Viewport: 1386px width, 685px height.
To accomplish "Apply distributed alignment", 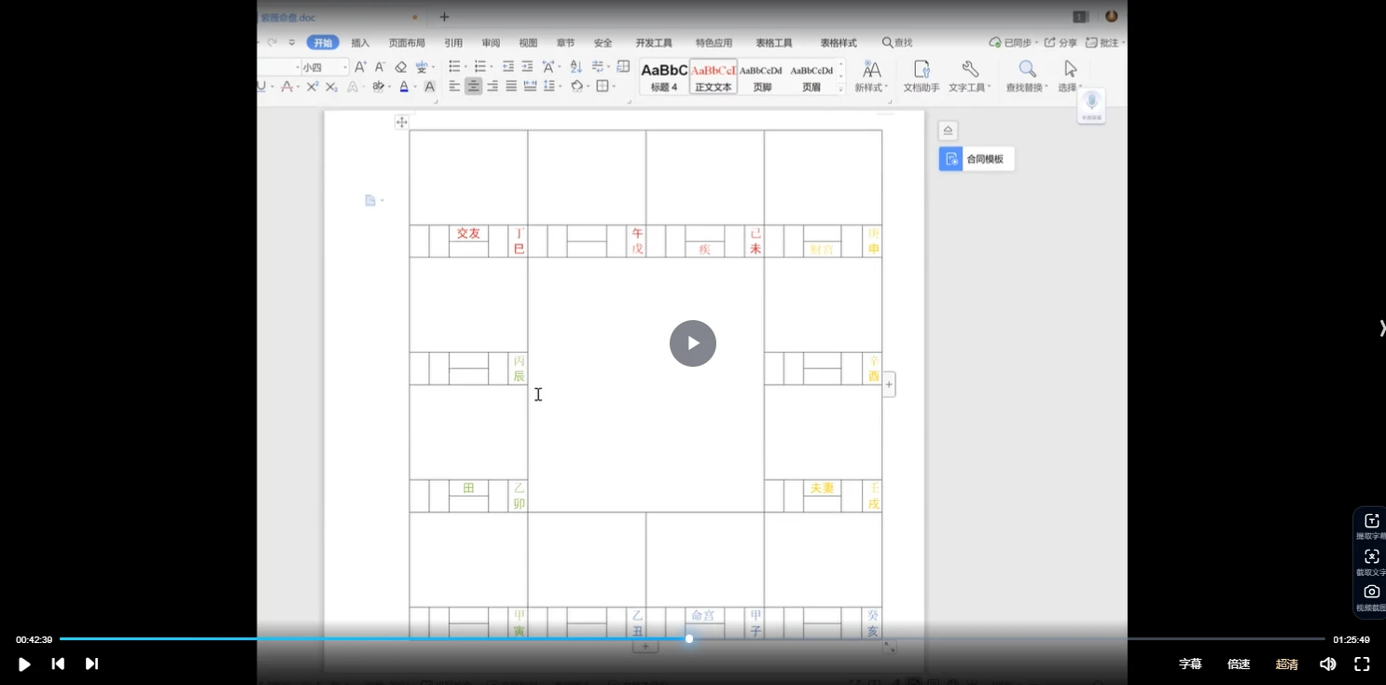I will 530,86.
